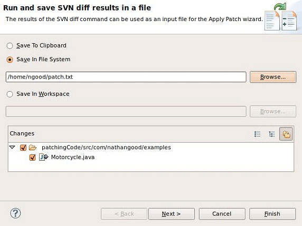Uncheck the patchingCode examples folder checkbox
302x226 pixels.
(x=23, y=148)
